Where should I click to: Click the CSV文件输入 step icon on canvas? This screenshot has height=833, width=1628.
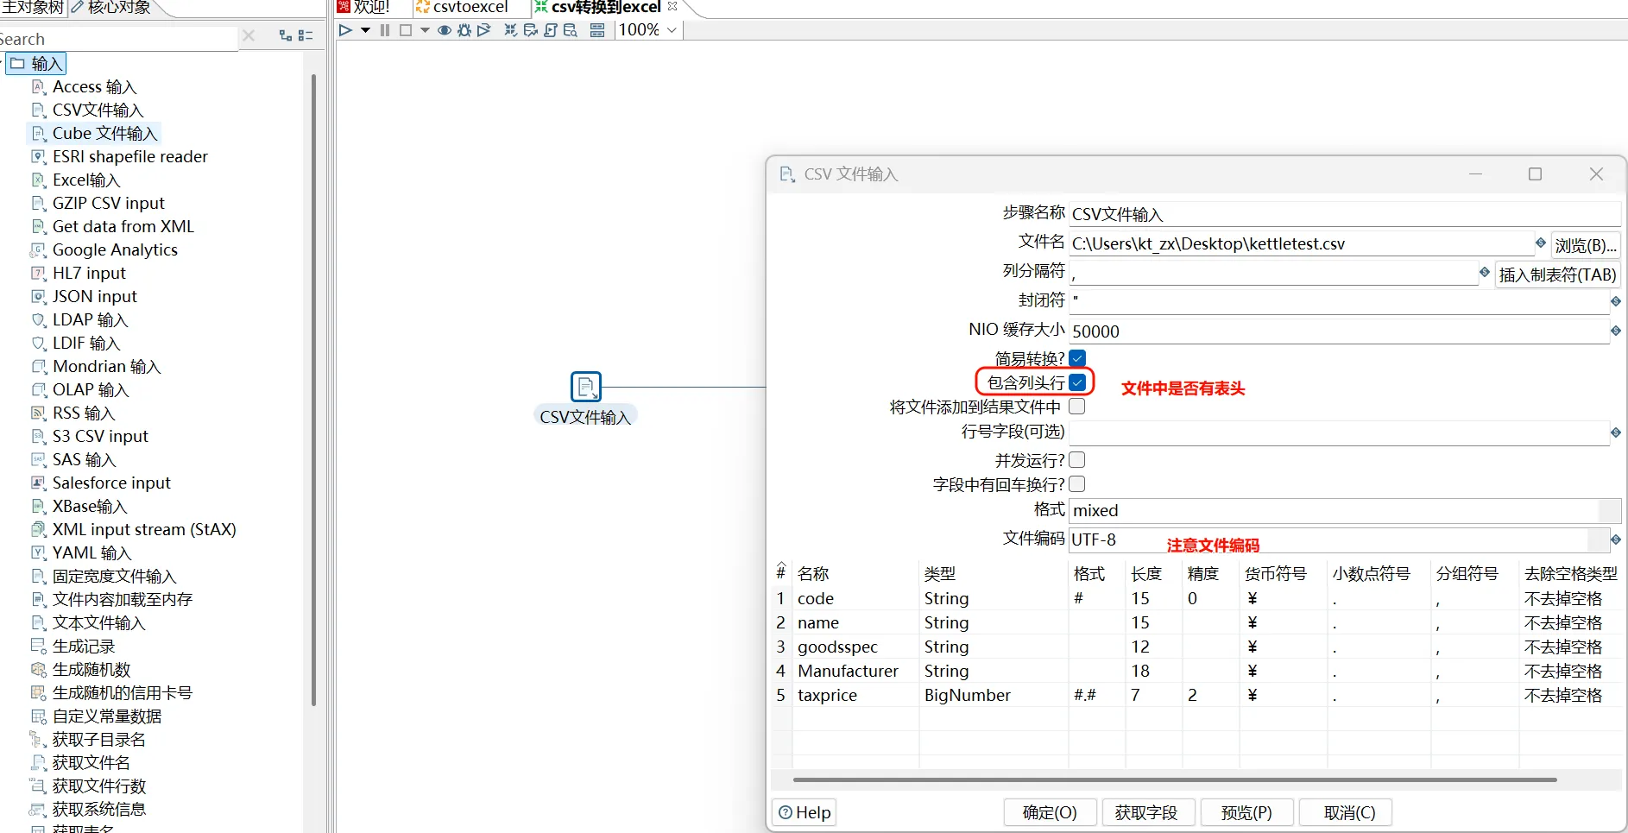coord(585,387)
